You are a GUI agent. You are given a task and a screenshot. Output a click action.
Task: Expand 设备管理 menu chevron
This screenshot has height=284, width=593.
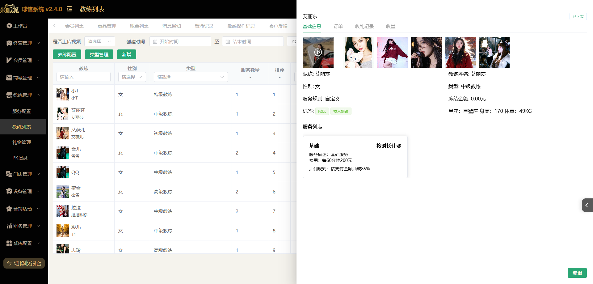(38, 191)
